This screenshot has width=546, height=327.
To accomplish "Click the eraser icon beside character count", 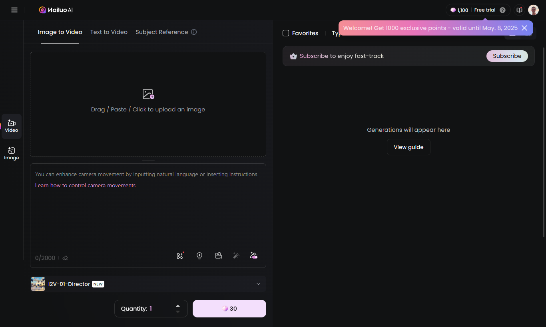I will pyautogui.click(x=65, y=258).
